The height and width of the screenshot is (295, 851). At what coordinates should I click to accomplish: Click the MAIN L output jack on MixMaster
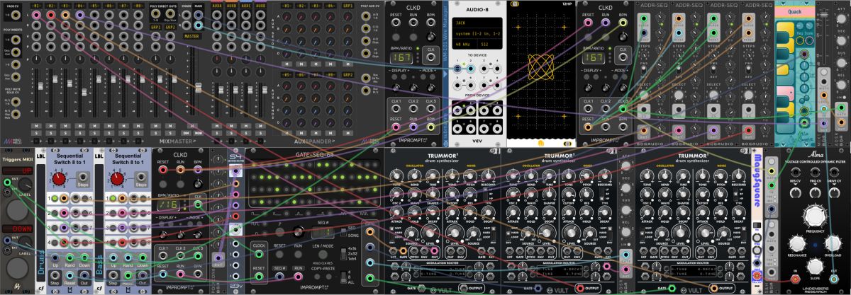click(x=197, y=15)
